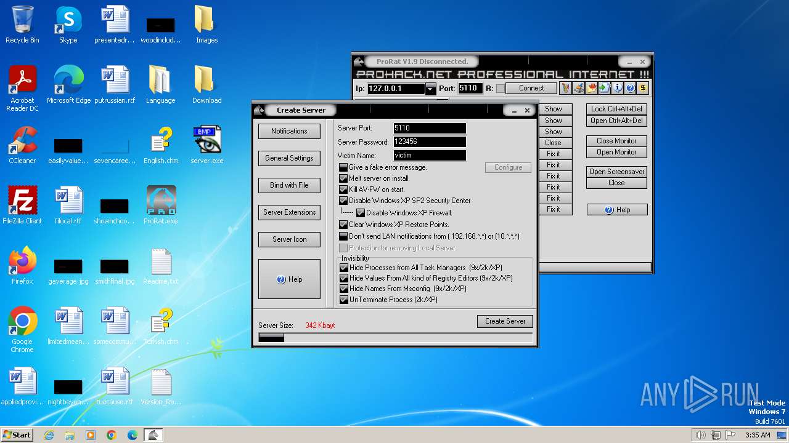Toggle Hide Processes from All Task Managers

[x=344, y=268]
